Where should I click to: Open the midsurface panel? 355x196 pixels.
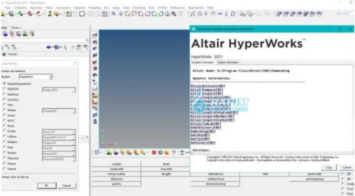coord(215,179)
